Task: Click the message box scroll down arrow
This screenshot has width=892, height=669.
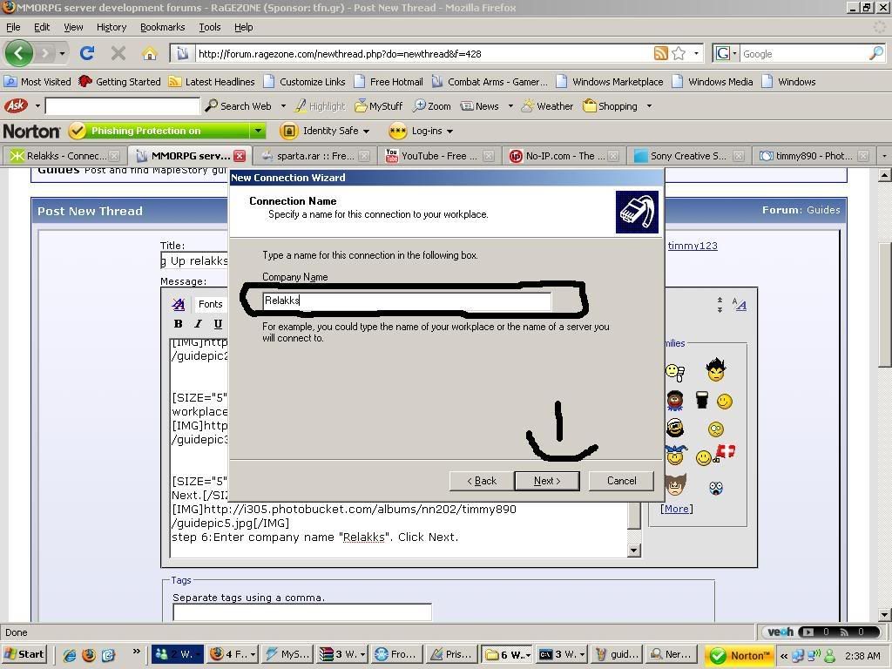Action: [634, 551]
